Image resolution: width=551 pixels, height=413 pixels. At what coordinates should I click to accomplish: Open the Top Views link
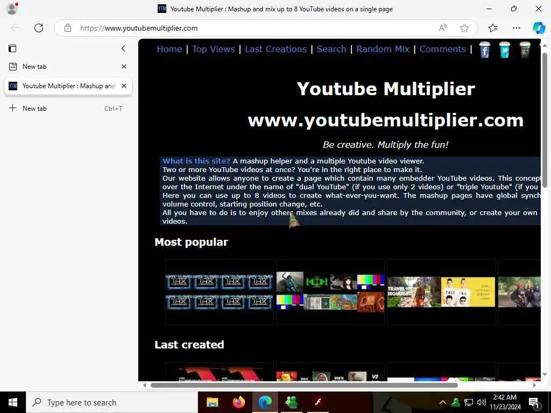tap(214, 49)
